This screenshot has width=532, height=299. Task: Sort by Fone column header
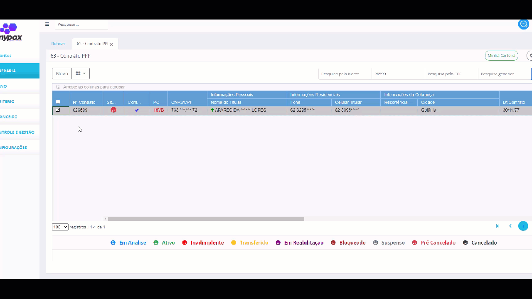pyautogui.click(x=309, y=102)
